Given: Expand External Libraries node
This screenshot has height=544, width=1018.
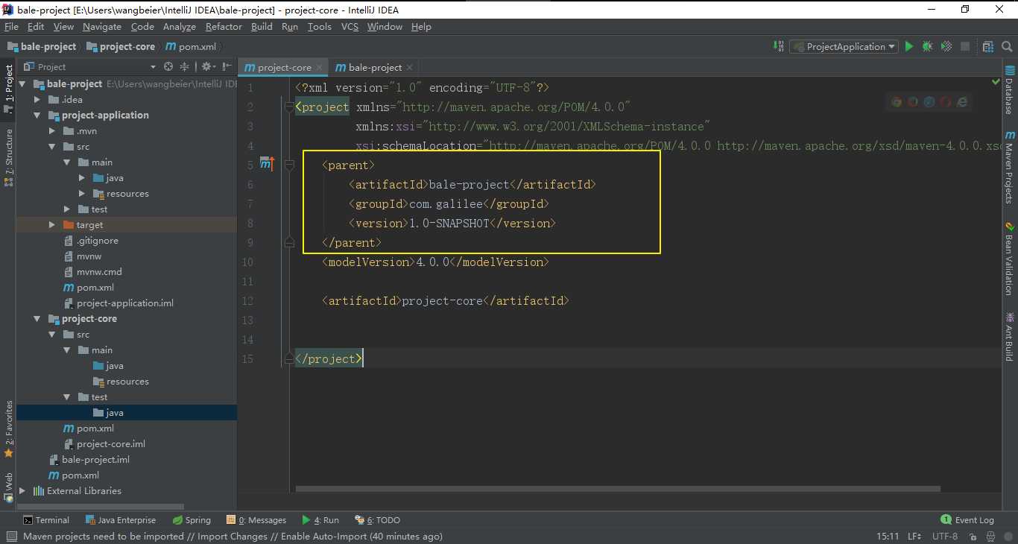Looking at the screenshot, I should (x=22, y=491).
